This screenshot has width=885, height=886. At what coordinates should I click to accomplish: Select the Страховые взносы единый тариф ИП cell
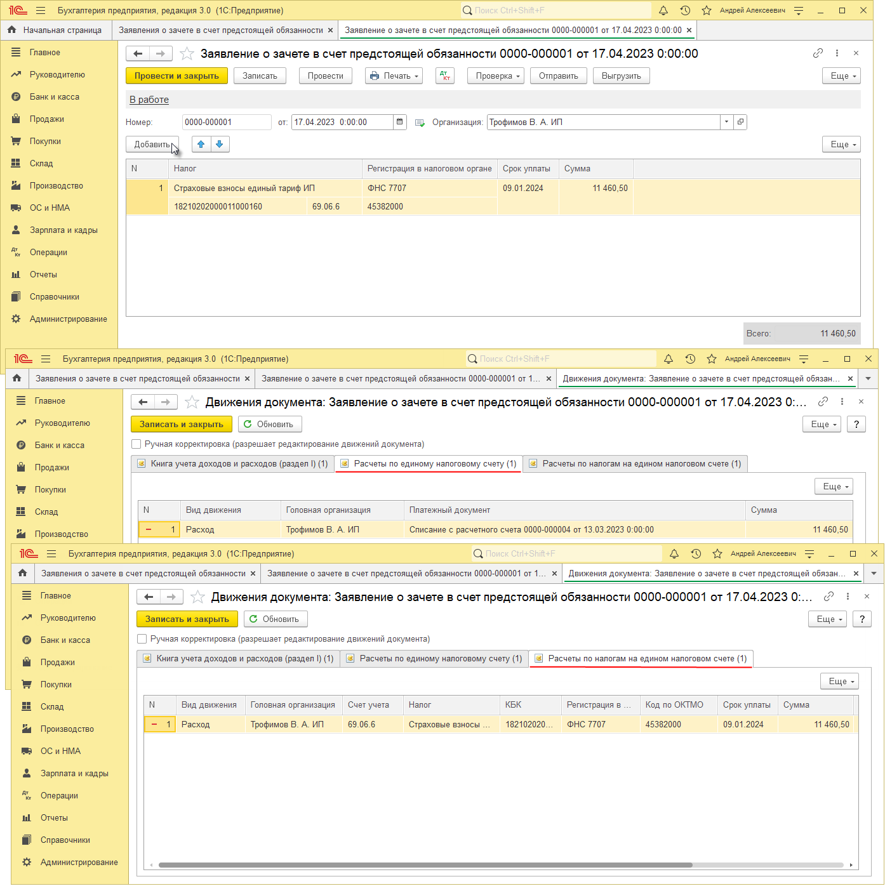click(265, 188)
